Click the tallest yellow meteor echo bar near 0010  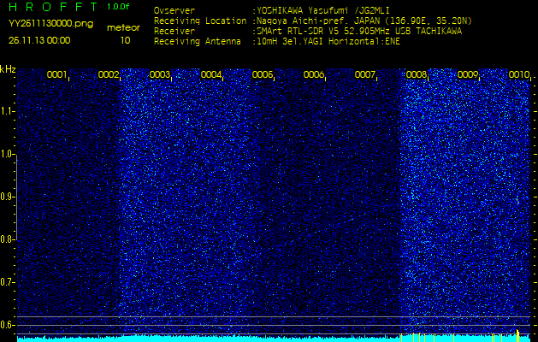(517, 335)
